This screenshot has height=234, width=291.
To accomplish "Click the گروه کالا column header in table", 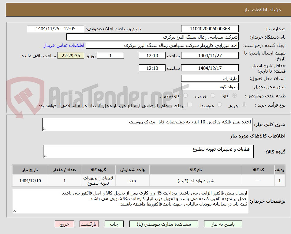I will [98, 170].
